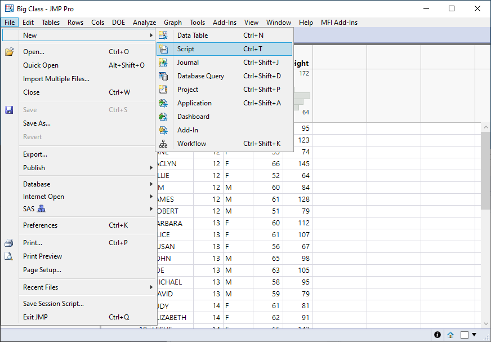Select the Print Preview magnifier icon
Screen dimensions: 491x342
(x=9, y=256)
